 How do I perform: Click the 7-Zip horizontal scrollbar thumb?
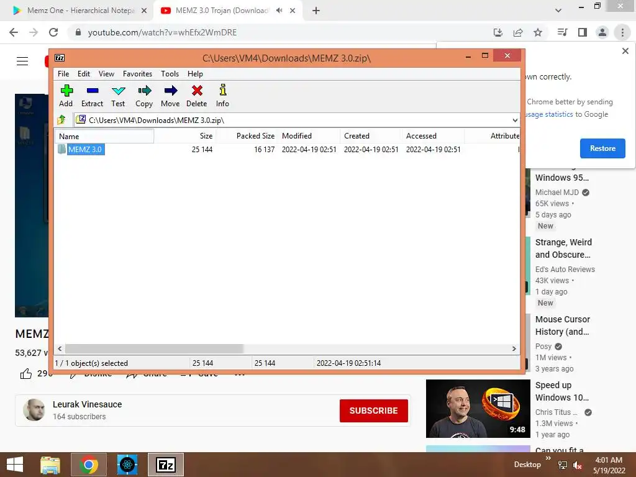pos(154,349)
